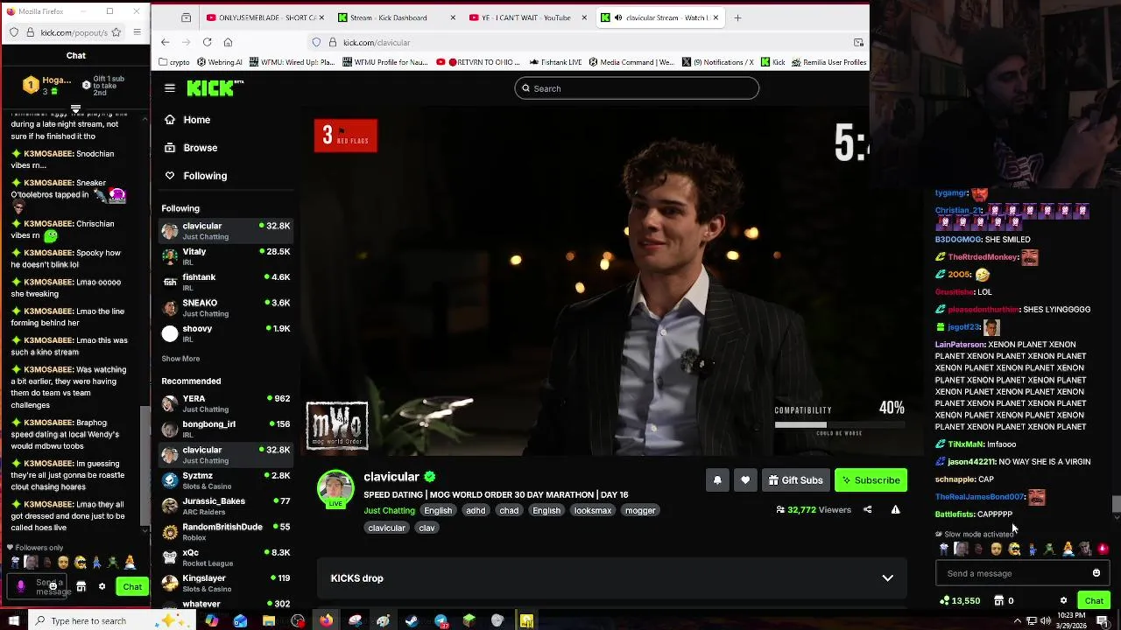The image size is (1121, 630).
Task: Open emoji picker in popout chat input
Action: [x=53, y=586]
